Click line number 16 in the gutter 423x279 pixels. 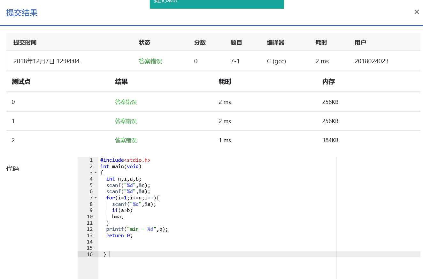point(90,254)
